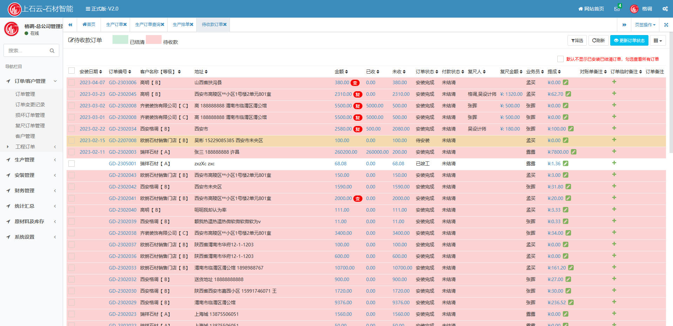Close the 生产排单 tab
The height and width of the screenshot is (326, 673).
click(192, 25)
